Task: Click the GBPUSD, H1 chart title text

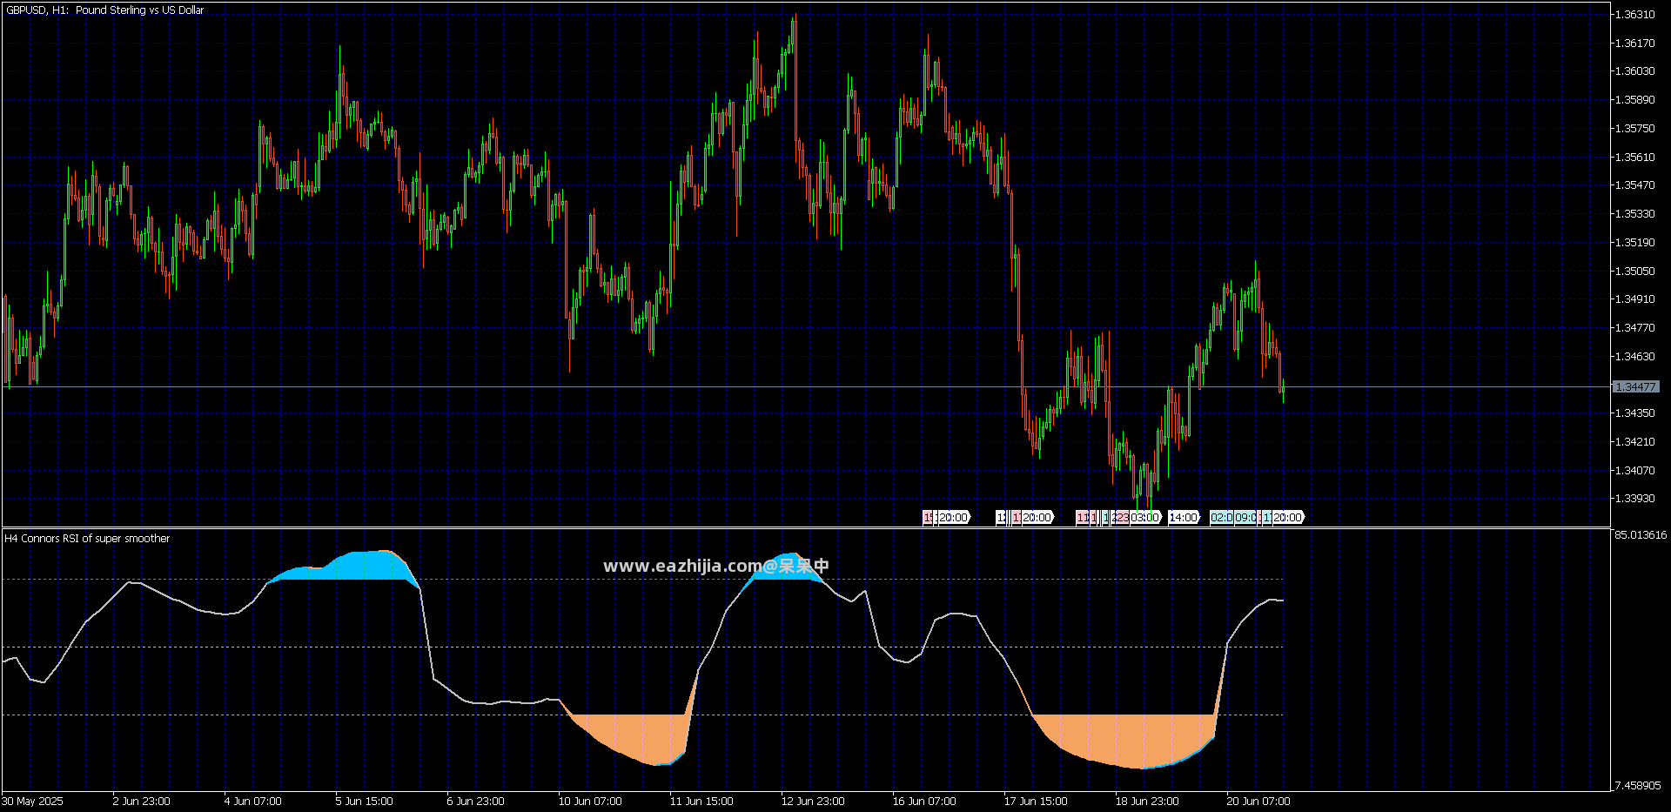Action: click(x=104, y=10)
